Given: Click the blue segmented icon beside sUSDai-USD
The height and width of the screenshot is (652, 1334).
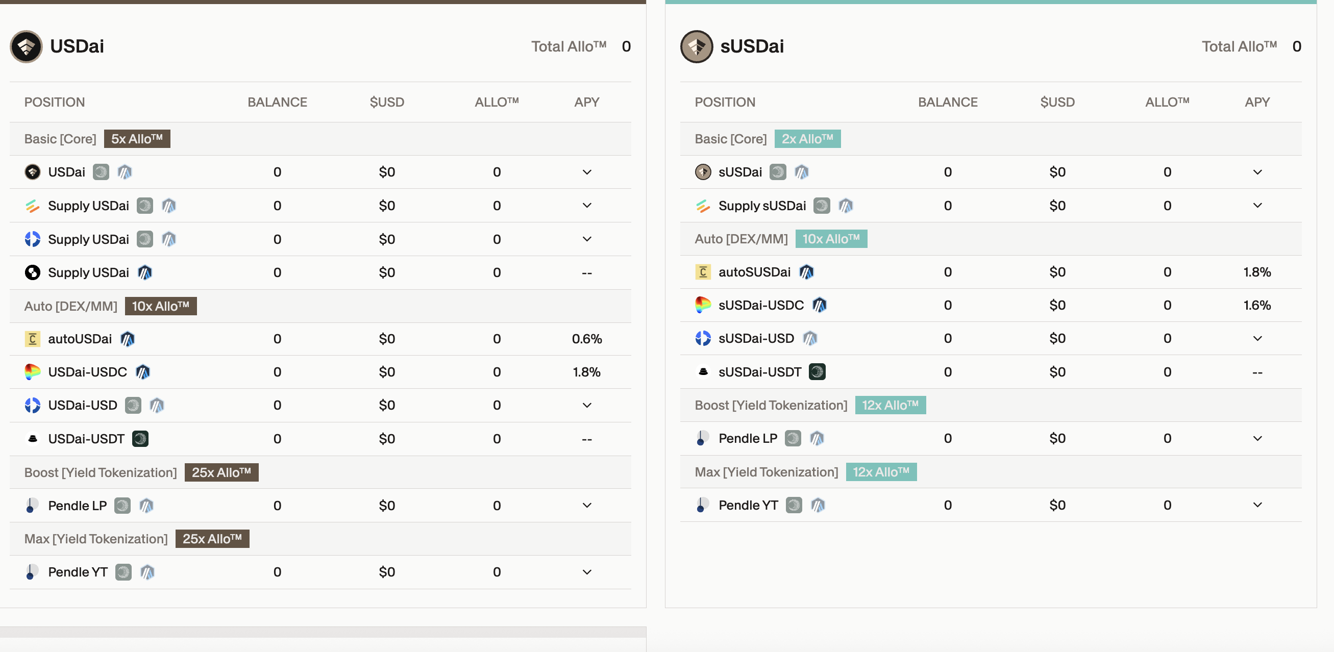Looking at the screenshot, I should [703, 338].
